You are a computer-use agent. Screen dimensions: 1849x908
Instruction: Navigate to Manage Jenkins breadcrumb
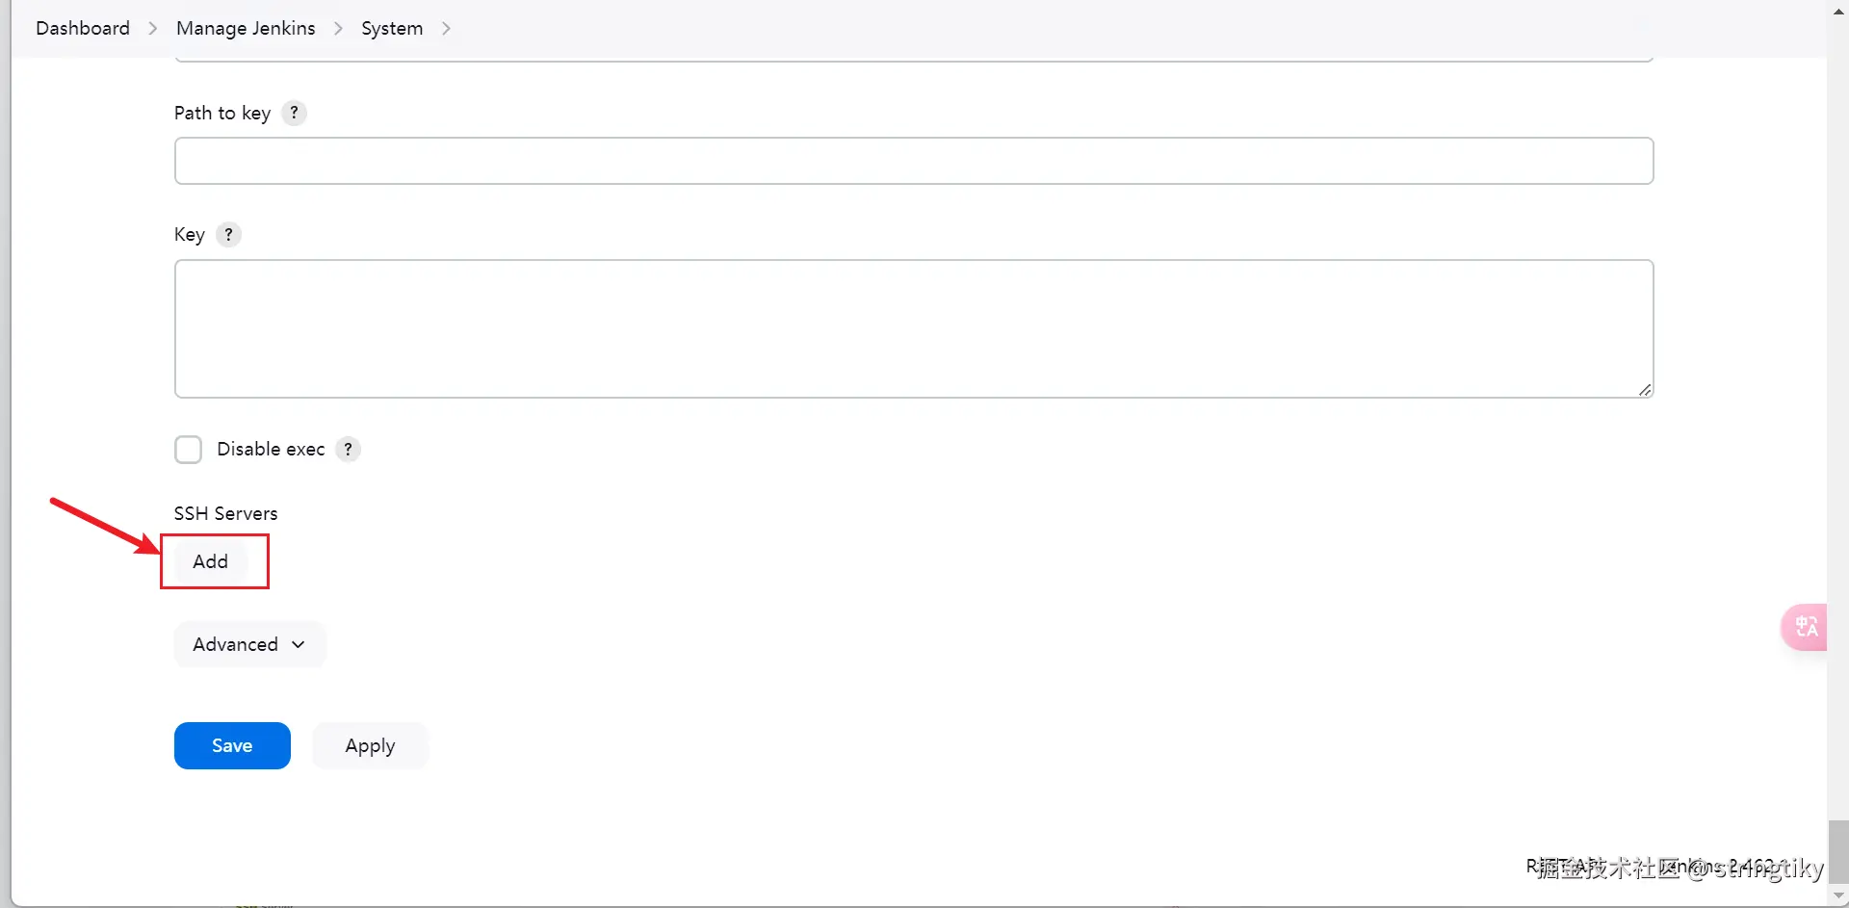click(245, 28)
